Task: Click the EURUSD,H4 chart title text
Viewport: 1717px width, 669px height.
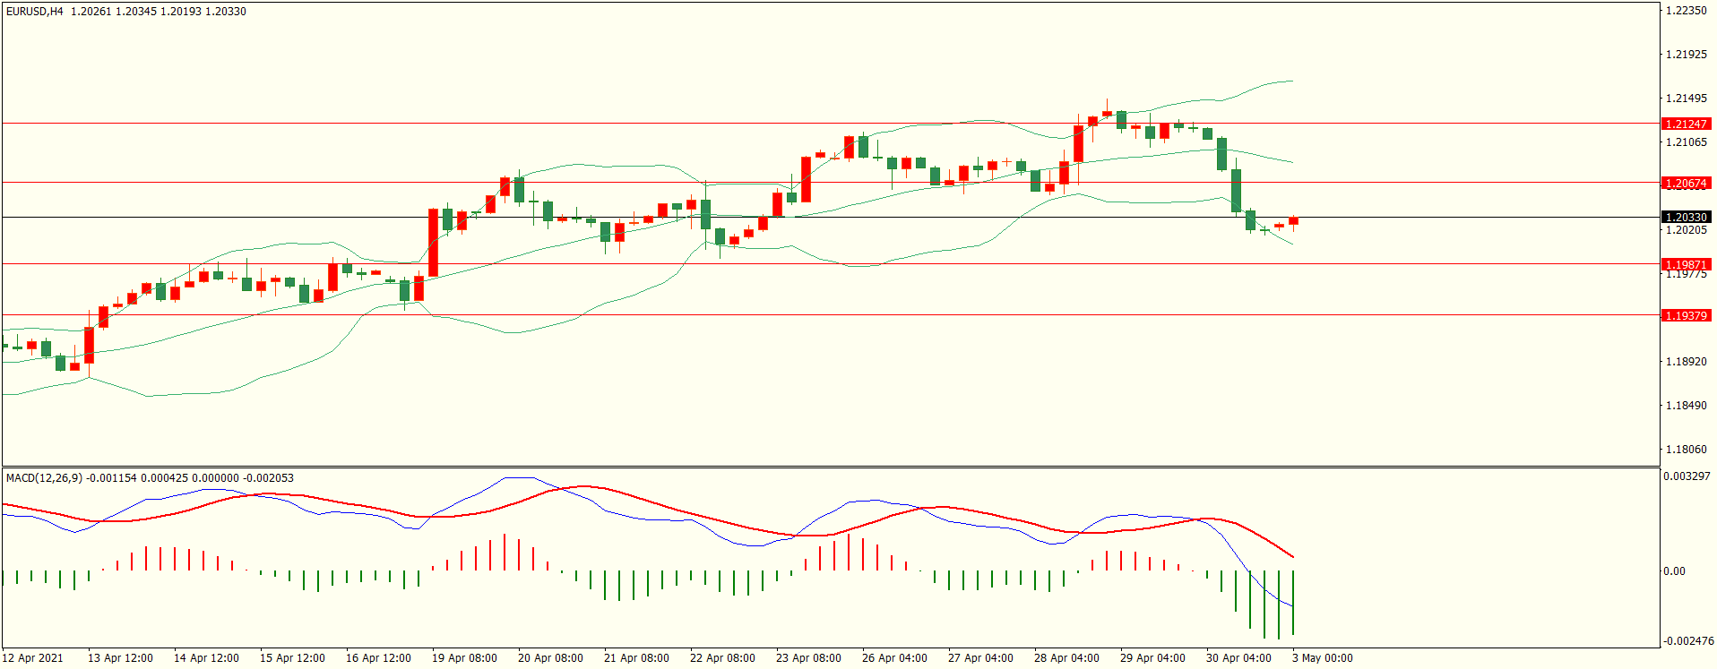Action: pos(35,12)
